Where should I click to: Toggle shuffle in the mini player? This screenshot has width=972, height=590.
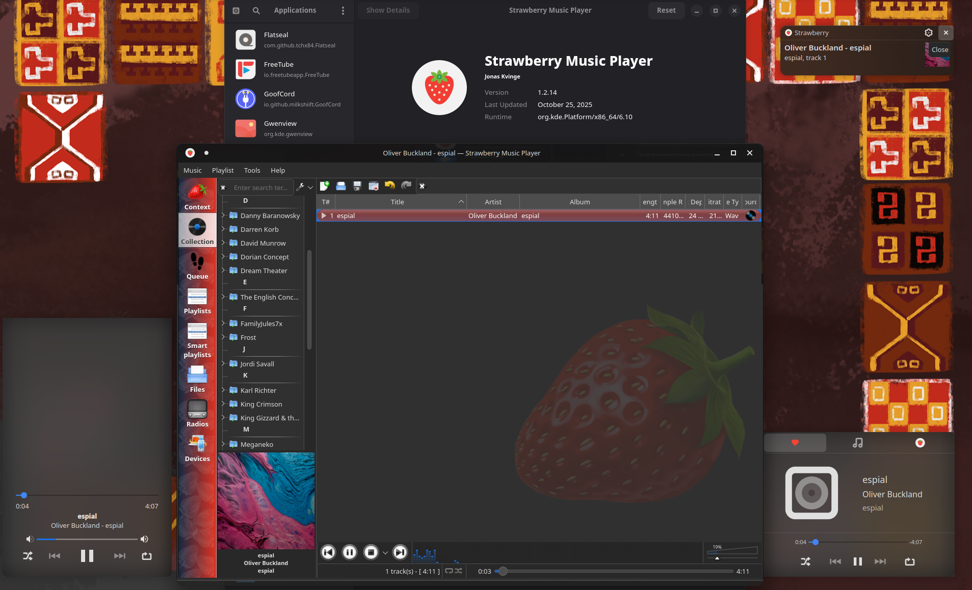point(28,555)
